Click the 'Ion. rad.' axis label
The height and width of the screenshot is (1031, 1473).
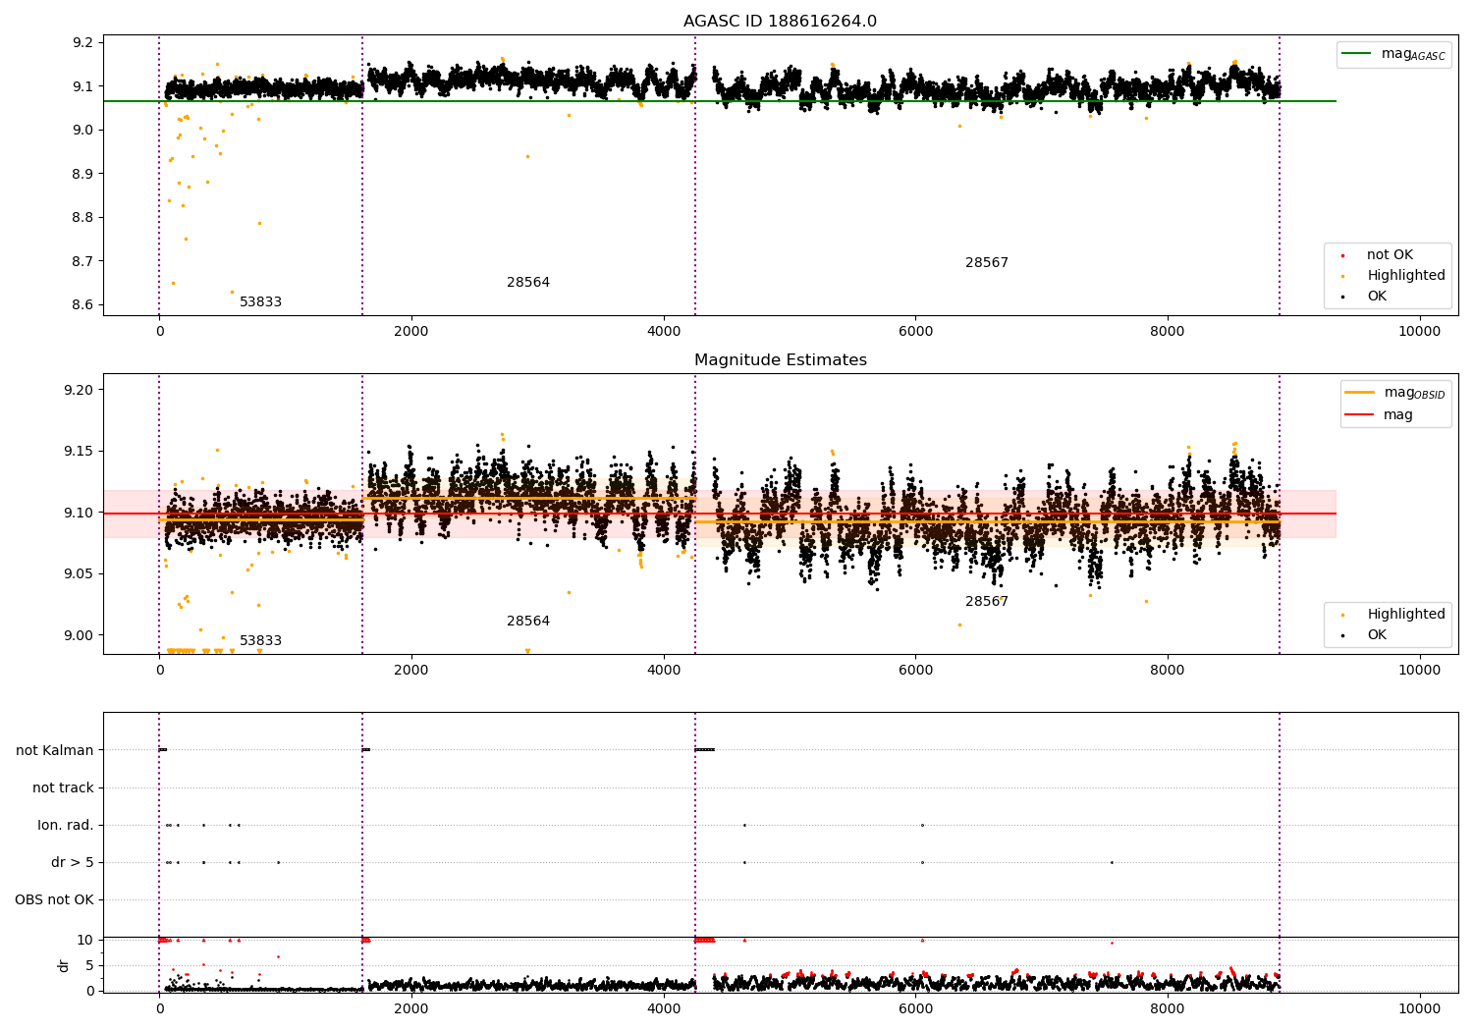click(66, 825)
